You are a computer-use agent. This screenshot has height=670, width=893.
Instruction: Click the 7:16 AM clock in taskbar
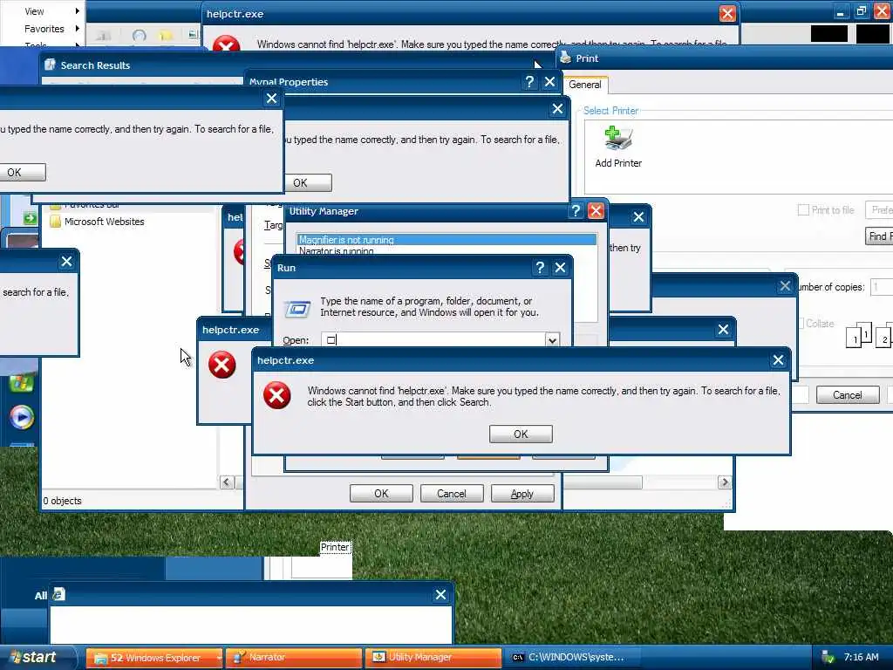(861, 657)
